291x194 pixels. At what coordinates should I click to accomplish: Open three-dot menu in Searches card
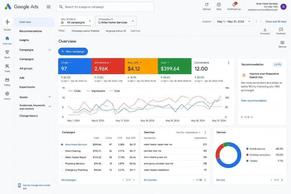point(205,132)
